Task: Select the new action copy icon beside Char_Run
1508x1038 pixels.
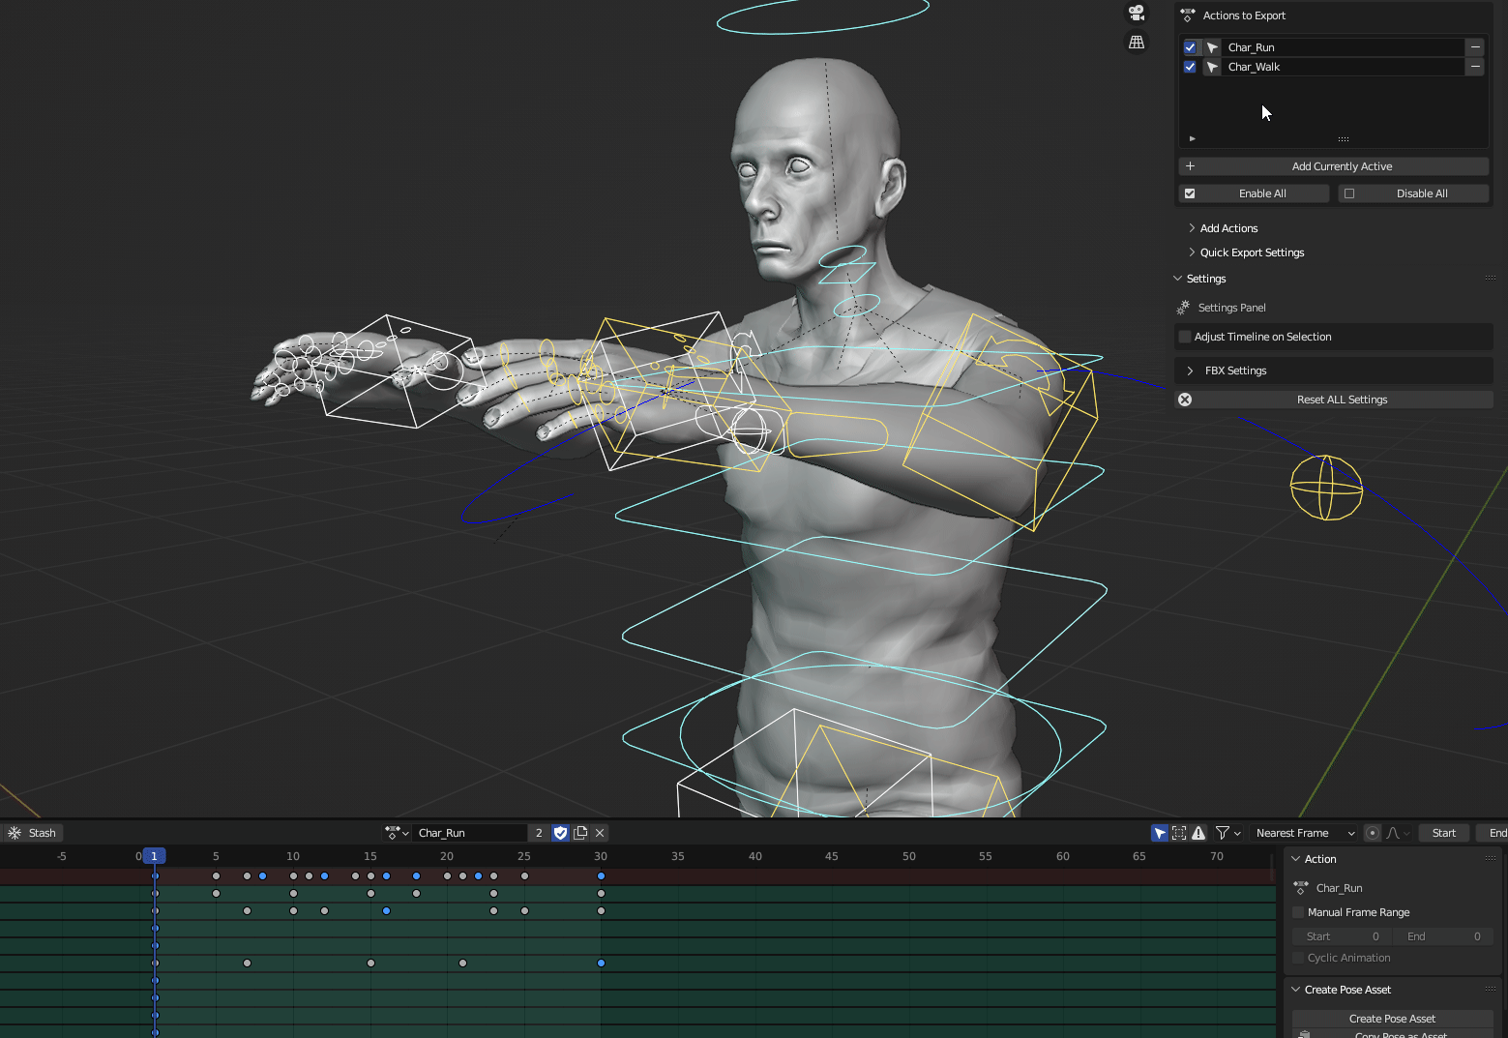Action: coord(579,833)
